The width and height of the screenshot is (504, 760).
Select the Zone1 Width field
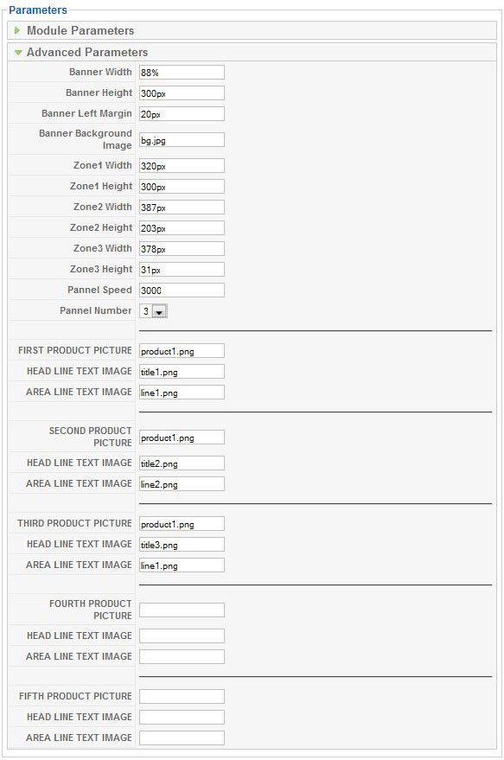click(182, 165)
